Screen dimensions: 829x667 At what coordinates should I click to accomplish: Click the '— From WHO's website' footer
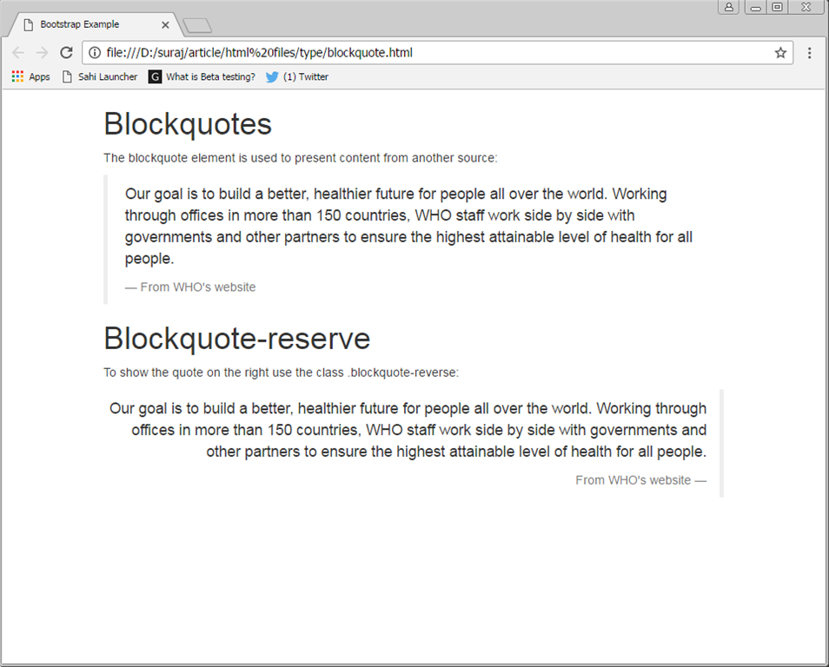tap(190, 287)
